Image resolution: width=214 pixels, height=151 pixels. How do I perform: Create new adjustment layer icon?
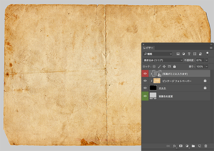pyautogui.click(x=187, y=146)
